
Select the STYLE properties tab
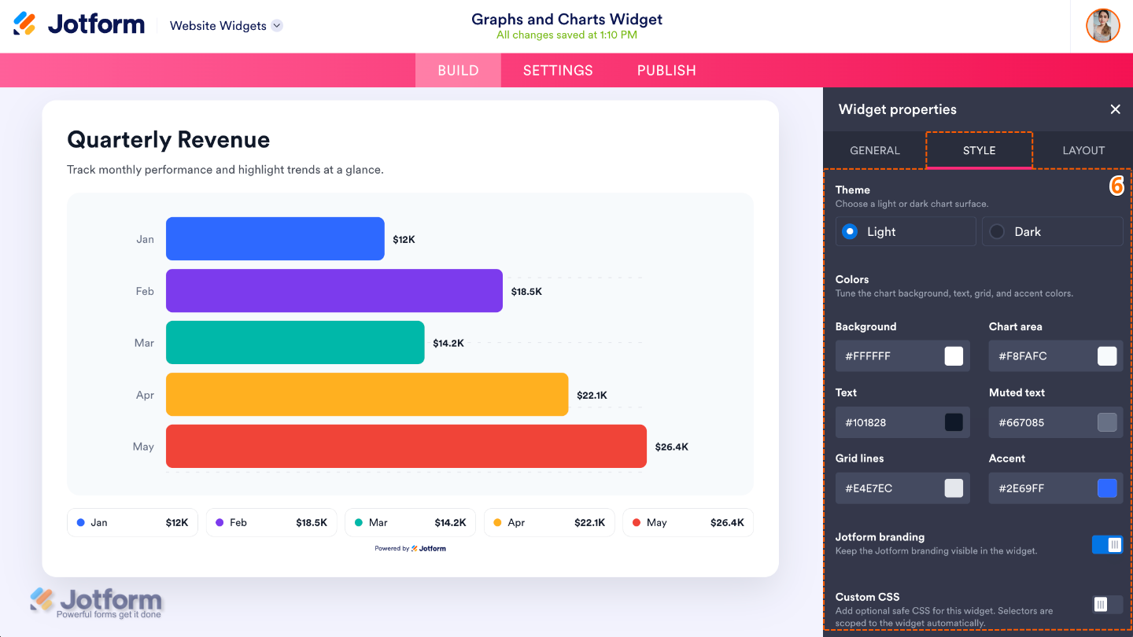[x=979, y=150]
